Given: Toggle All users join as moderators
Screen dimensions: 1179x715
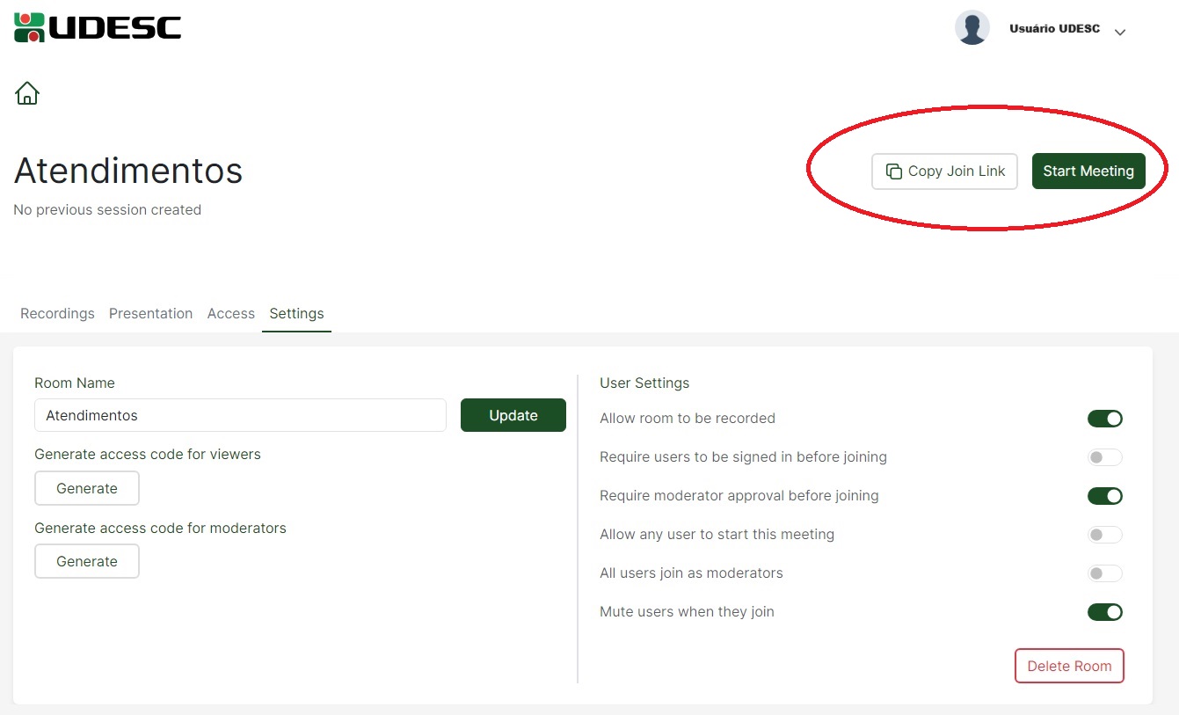Looking at the screenshot, I should 1104,573.
